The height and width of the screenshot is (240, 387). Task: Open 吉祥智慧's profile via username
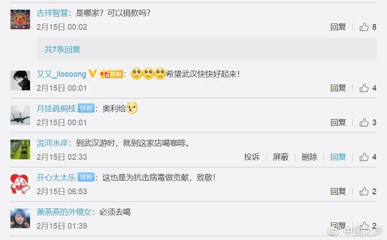click(52, 13)
